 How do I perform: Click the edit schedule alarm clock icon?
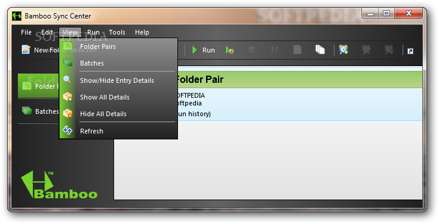tap(366, 49)
